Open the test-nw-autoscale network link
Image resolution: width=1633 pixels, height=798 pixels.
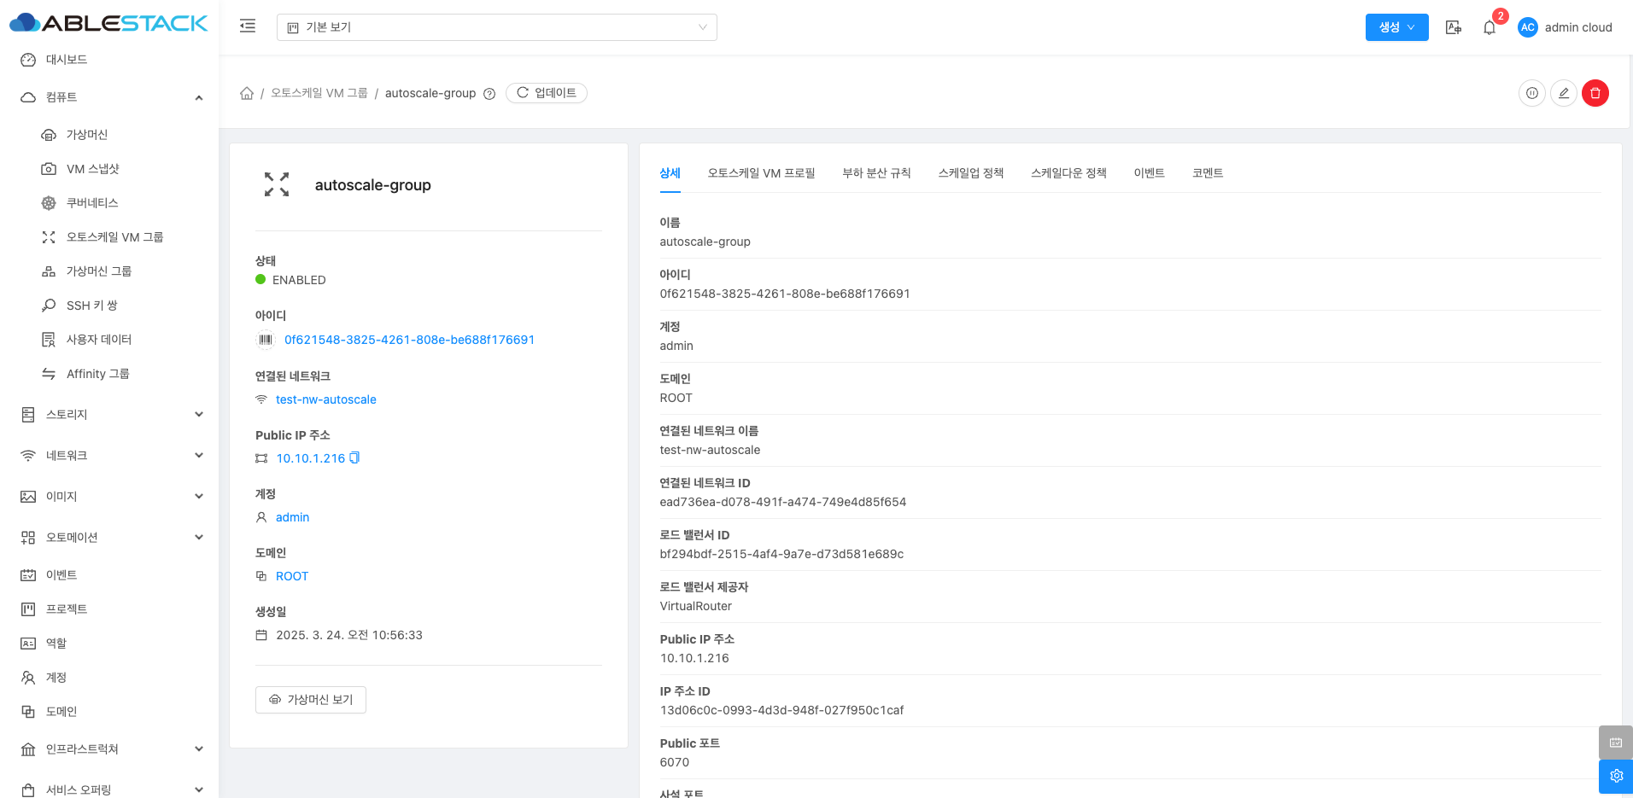pos(325,399)
